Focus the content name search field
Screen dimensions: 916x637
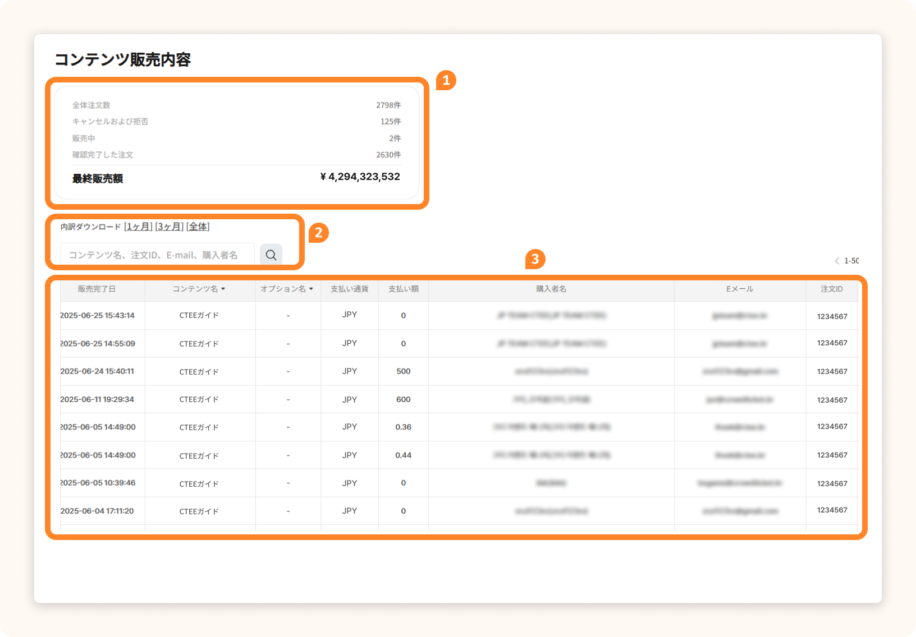pos(157,255)
